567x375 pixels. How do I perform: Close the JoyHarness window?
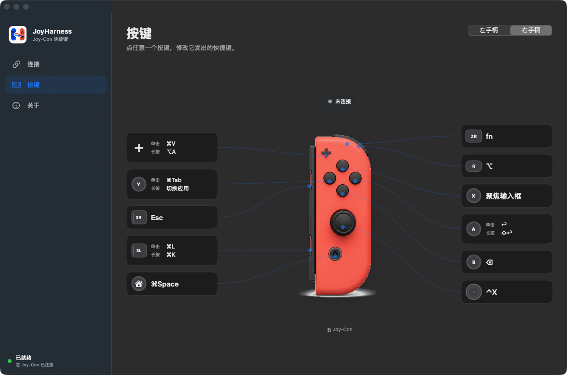coord(7,7)
